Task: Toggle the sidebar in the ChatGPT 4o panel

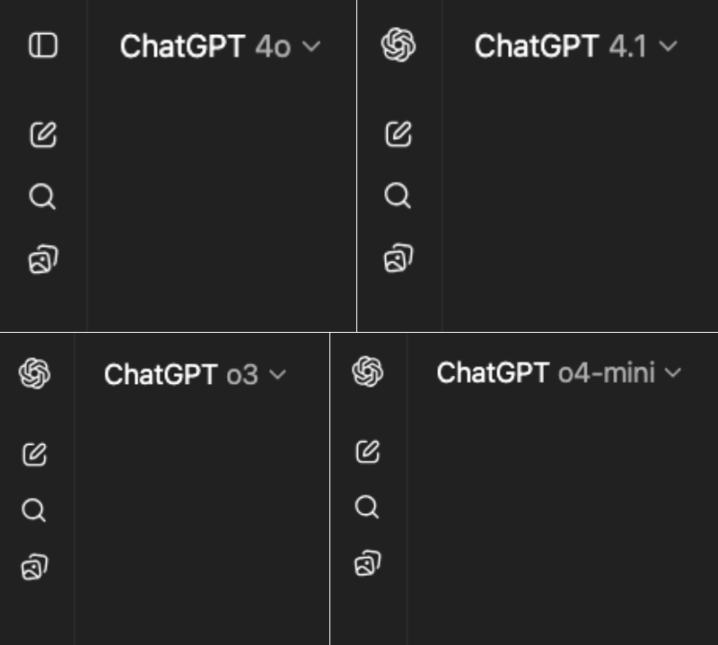Action: tap(43, 46)
